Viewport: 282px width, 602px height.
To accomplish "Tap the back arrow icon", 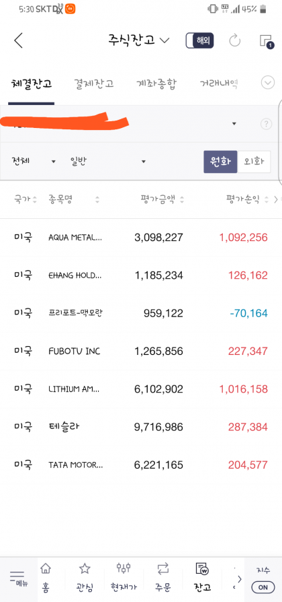I will tap(18, 40).
